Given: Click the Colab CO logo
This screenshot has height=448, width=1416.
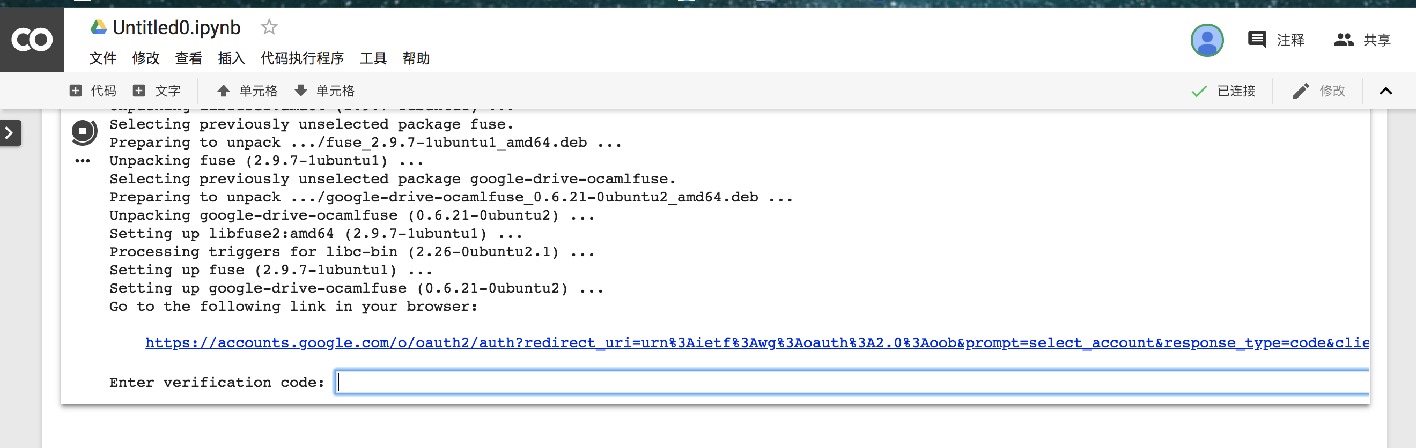Looking at the screenshot, I should pos(32,40).
